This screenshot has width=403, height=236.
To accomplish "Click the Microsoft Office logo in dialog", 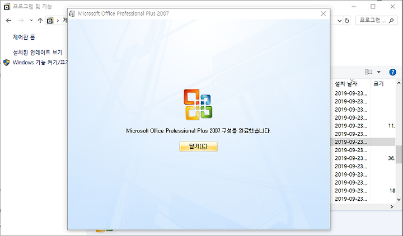I will tap(198, 105).
